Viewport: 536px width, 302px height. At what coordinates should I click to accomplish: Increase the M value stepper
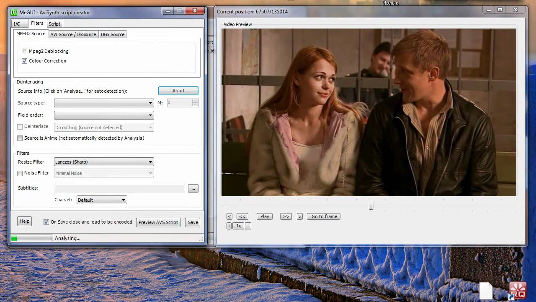point(195,101)
